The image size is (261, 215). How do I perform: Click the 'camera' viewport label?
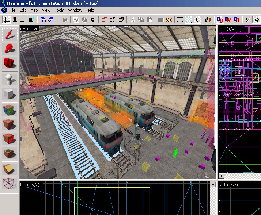point(29,28)
